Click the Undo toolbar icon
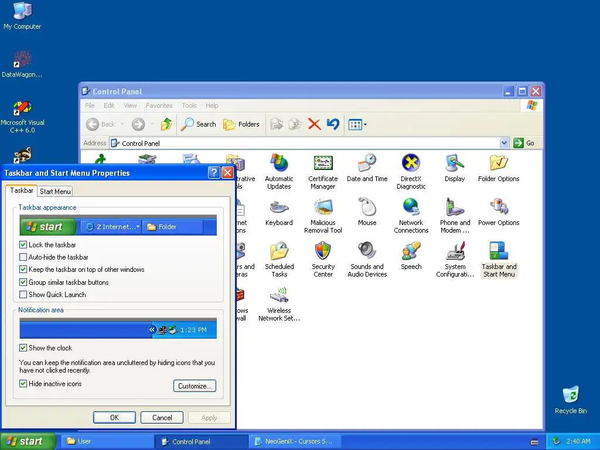600x450 pixels. pos(333,124)
